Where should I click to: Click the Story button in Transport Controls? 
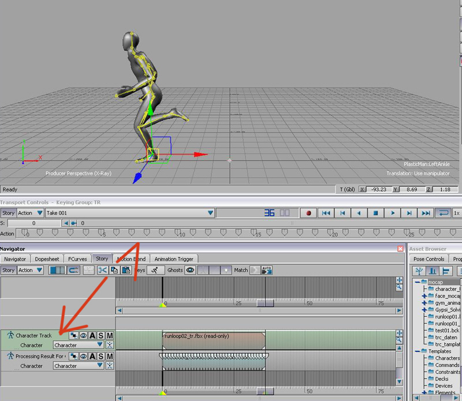[8, 213]
